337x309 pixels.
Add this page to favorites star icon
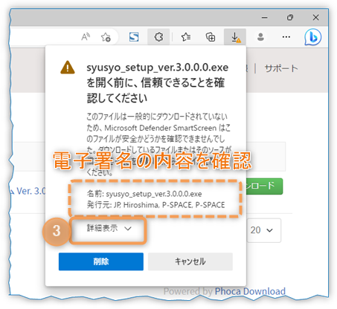[x=106, y=37]
